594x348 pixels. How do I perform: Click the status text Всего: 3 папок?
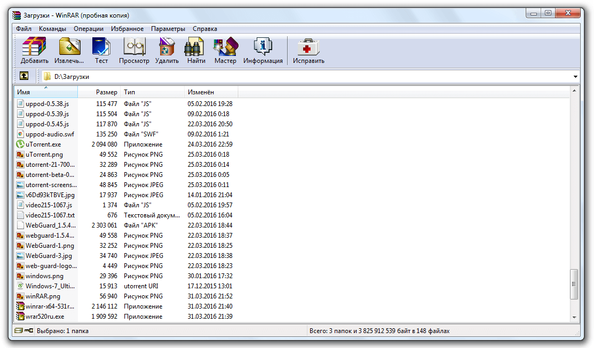[379, 330]
